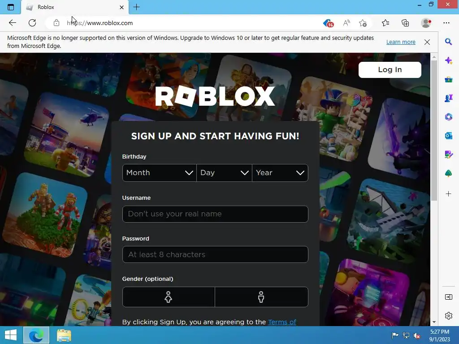This screenshot has width=459, height=344.
Task: Follow the Learn more link
Action: (401, 42)
